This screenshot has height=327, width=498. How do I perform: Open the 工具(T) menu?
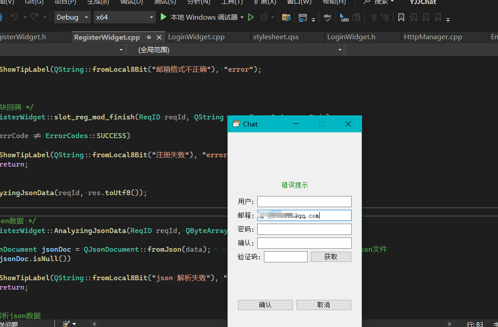pos(232,2)
